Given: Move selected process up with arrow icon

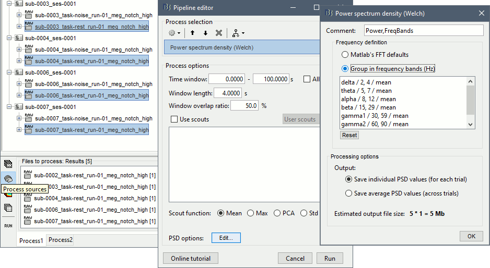Looking at the screenshot, I should [192, 33].
